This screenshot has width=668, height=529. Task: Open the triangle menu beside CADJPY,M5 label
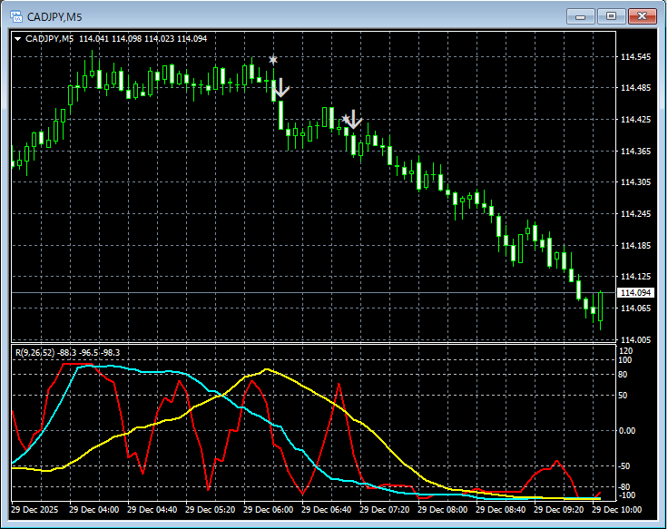(17, 39)
